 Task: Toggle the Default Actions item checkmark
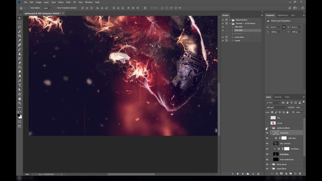point(223,20)
